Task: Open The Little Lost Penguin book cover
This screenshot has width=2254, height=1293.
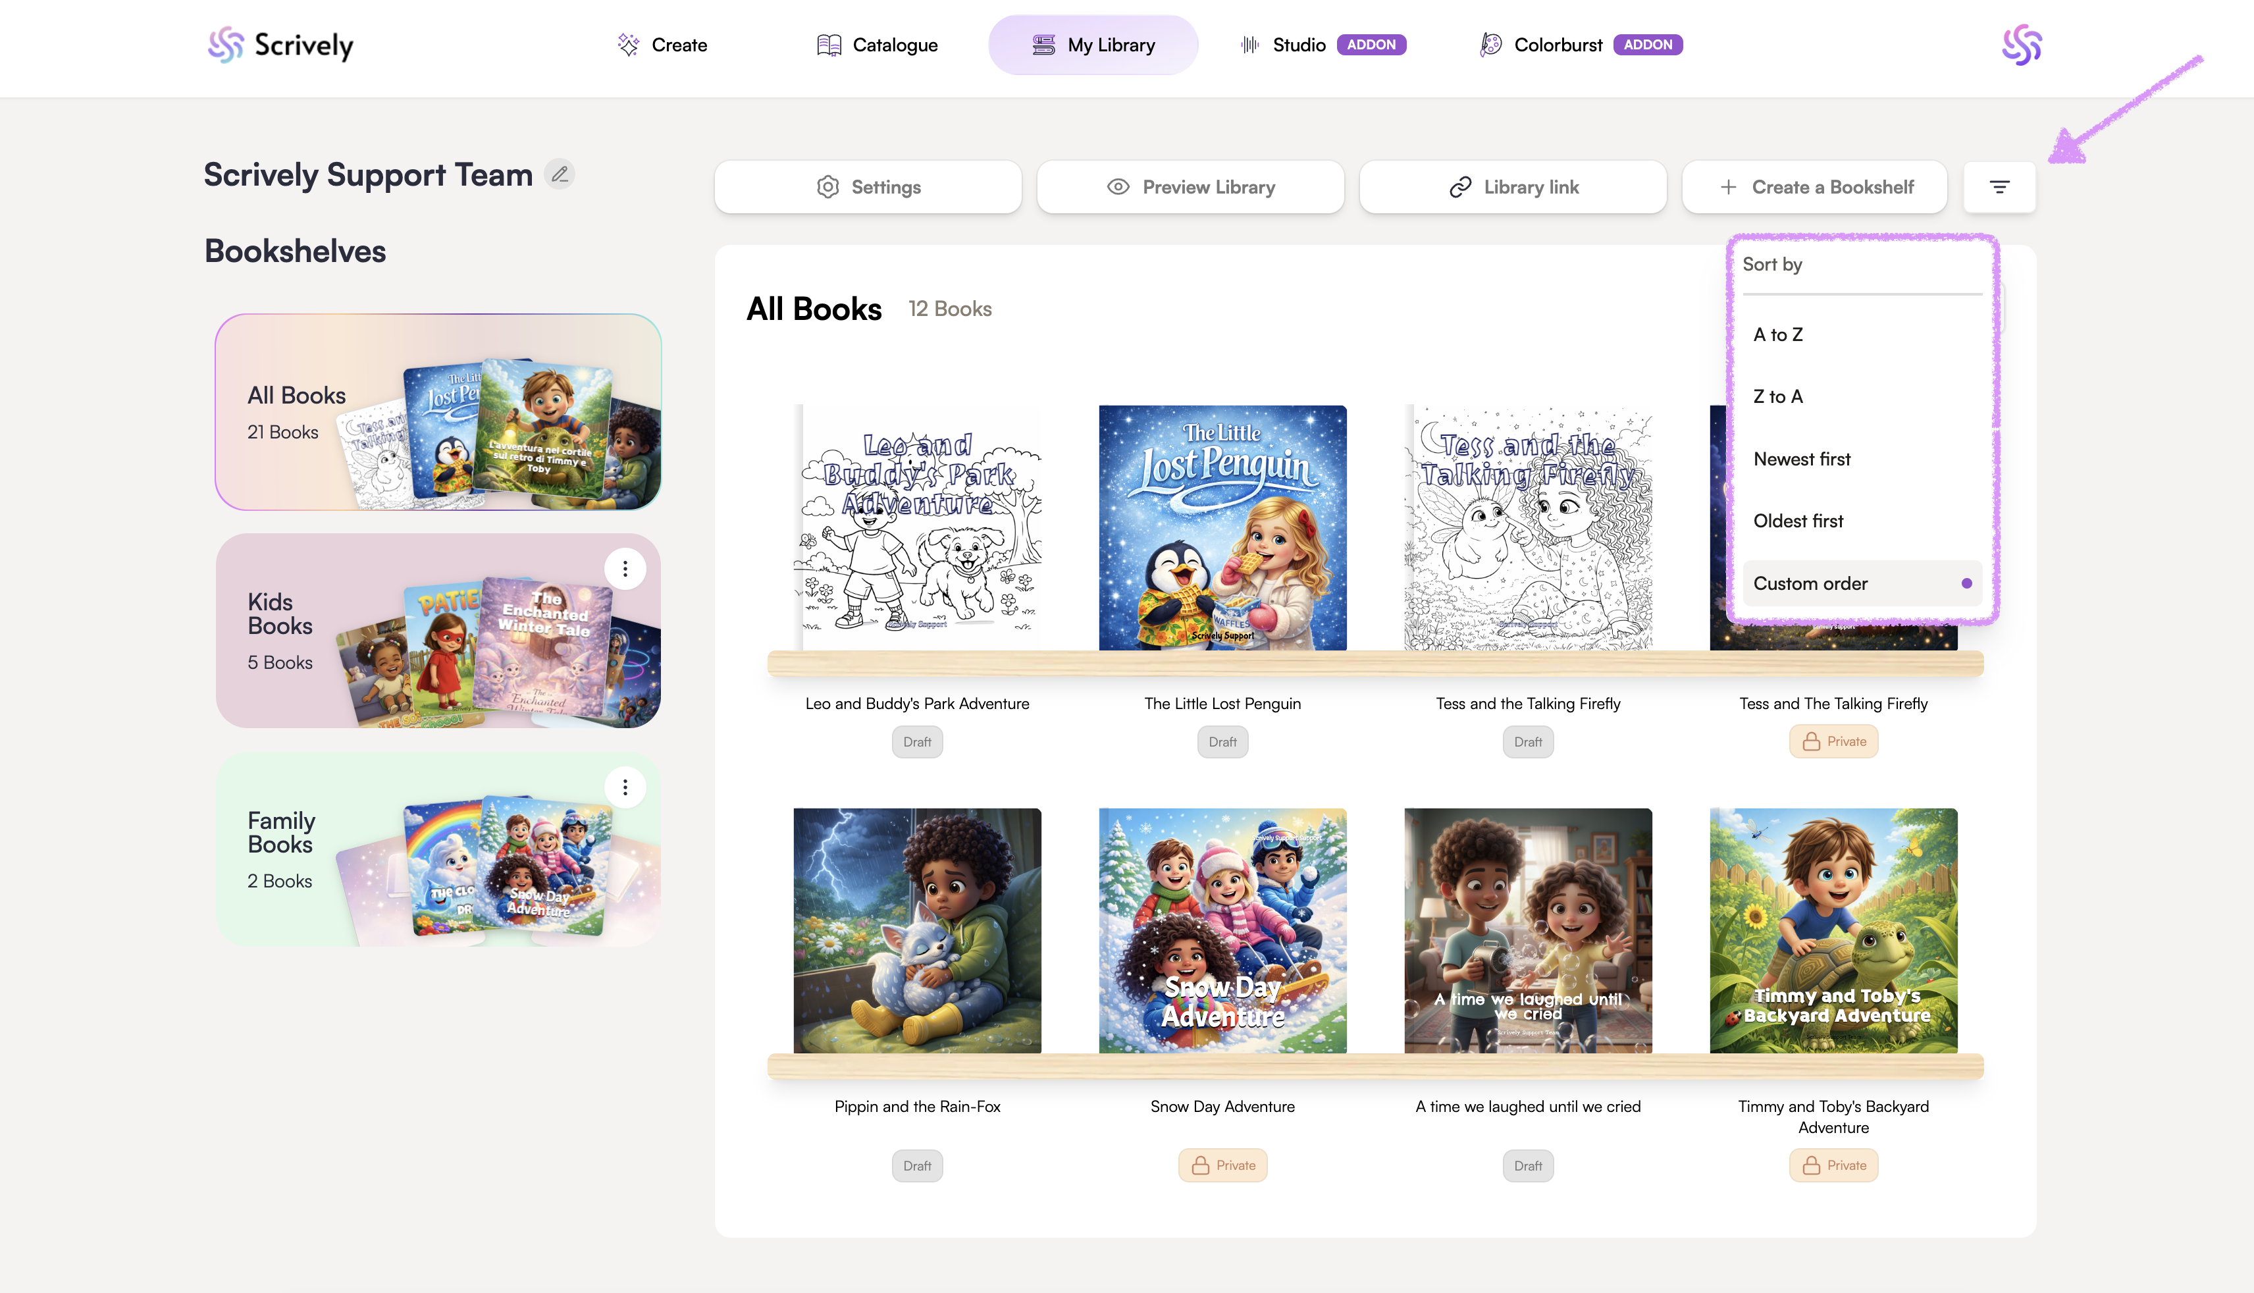Action: click(1222, 527)
